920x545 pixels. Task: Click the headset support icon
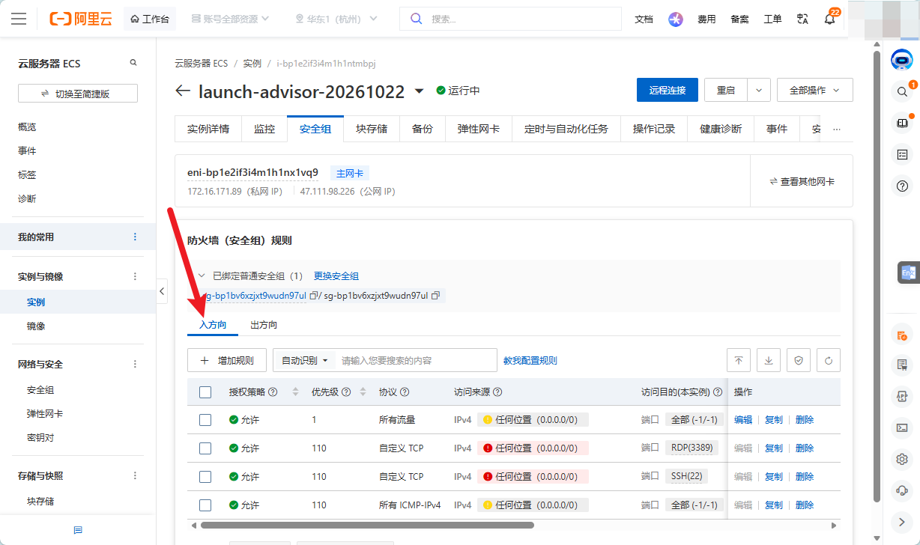(902, 490)
